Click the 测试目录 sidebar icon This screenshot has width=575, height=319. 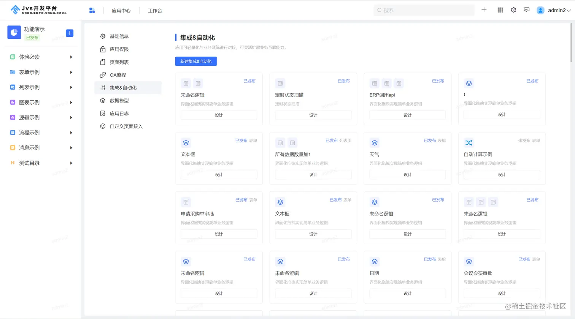(x=13, y=163)
